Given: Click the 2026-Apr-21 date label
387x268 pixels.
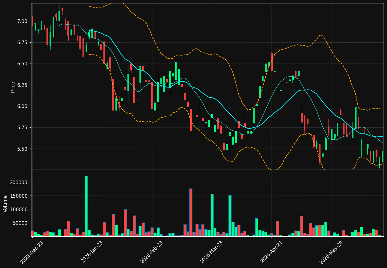Looking at the screenshot, I should point(272,252).
